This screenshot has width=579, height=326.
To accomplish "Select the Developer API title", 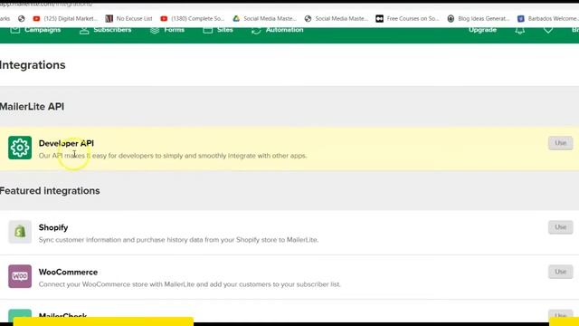I will coord(66,143).
